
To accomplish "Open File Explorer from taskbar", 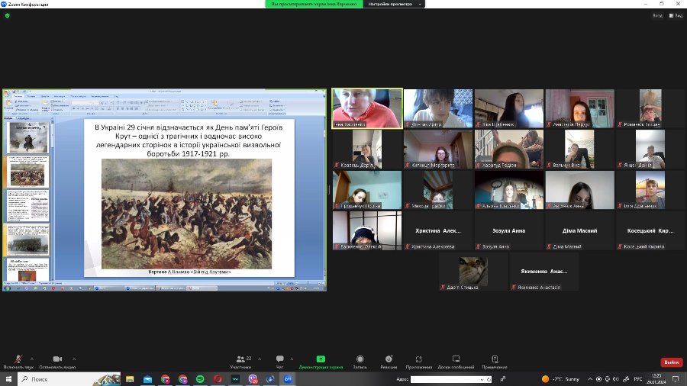I will (130, 379).
